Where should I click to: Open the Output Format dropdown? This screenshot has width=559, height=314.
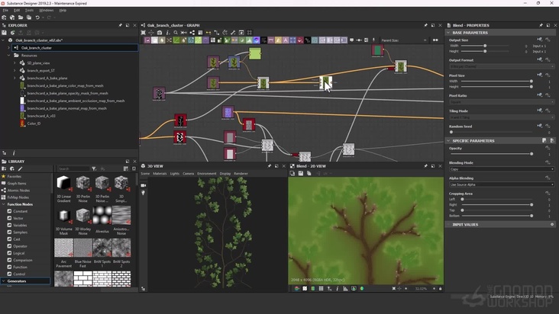tap(502, 66)
